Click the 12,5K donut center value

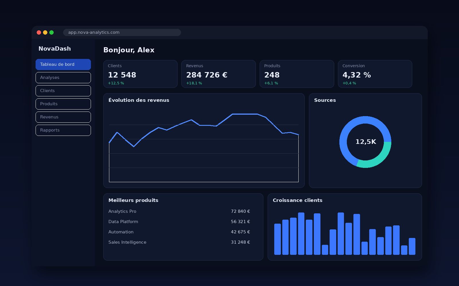point(365,142)
